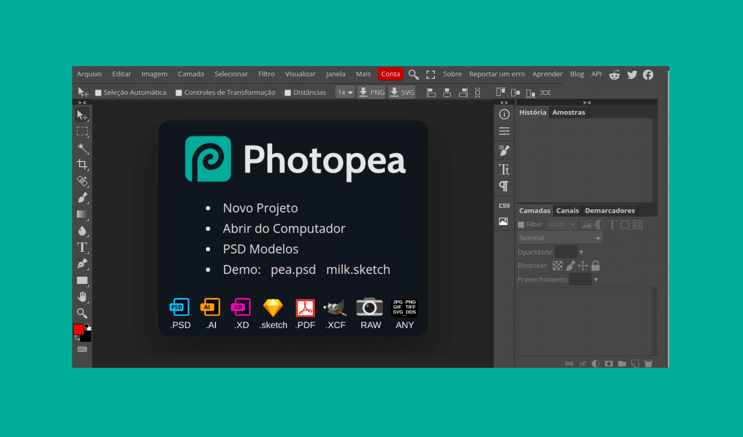743x437 pixels.
Task: Toggle lock all padlock icon
Action: (596, 266)
